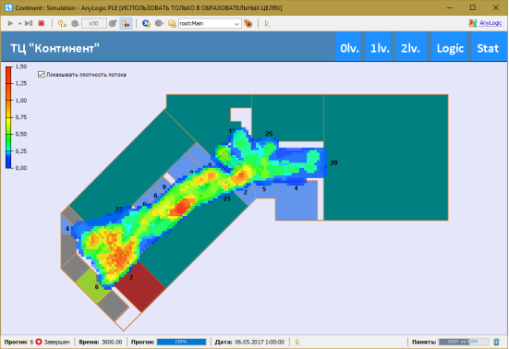Click the navigate-to-agent folder icon

point(172,23)
